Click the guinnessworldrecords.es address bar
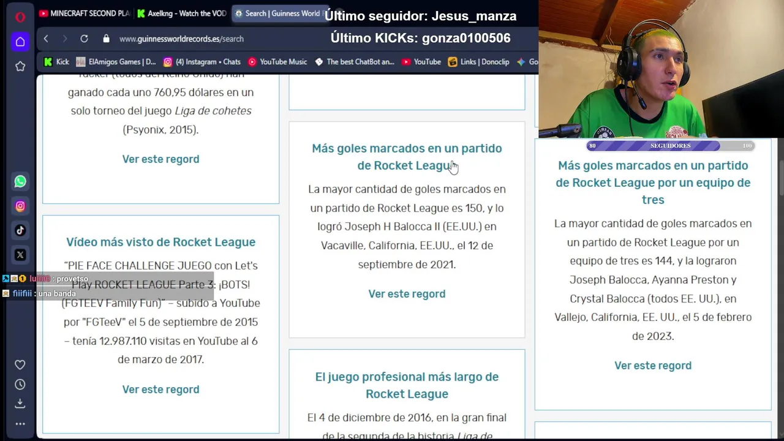The width and height of the screenshot is (784, 441). (181, 39)
